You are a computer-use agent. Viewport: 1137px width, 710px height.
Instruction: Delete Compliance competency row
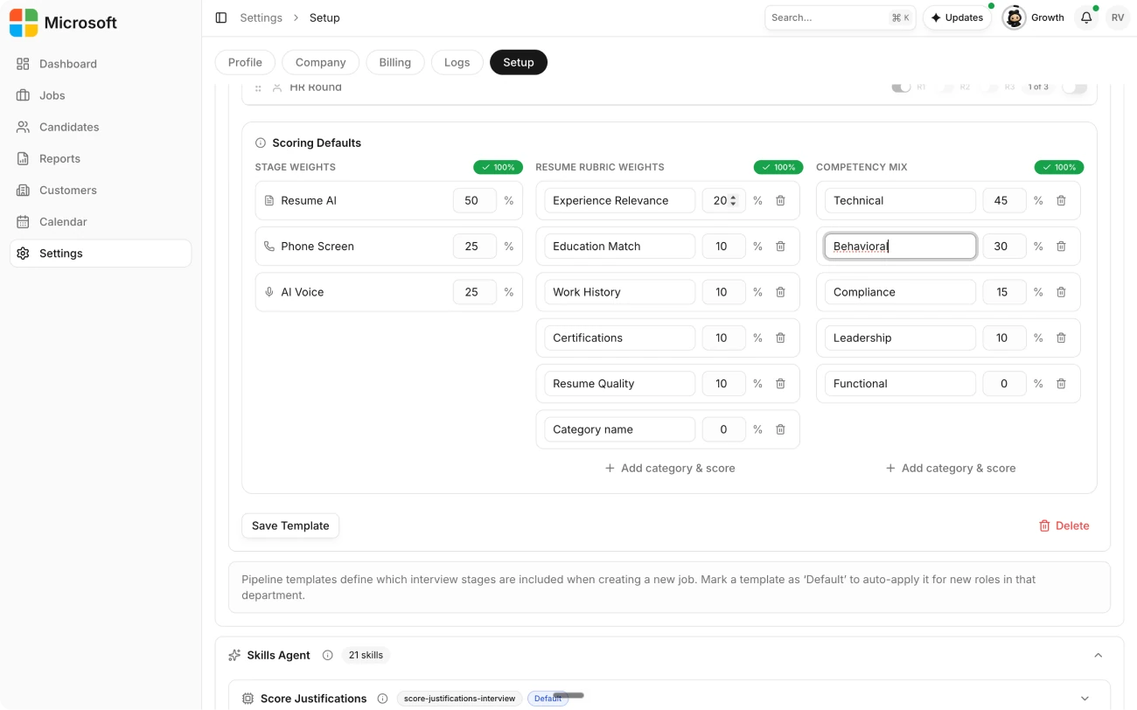click(1061, 292)
